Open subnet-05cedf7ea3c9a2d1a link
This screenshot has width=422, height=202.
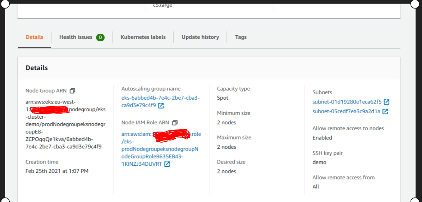pyautogui.click(x=347, y=111)
